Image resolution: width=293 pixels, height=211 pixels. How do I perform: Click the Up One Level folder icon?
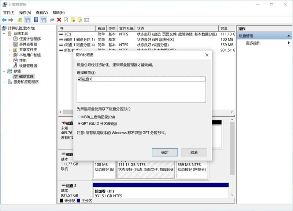click(x=20, y=20)
